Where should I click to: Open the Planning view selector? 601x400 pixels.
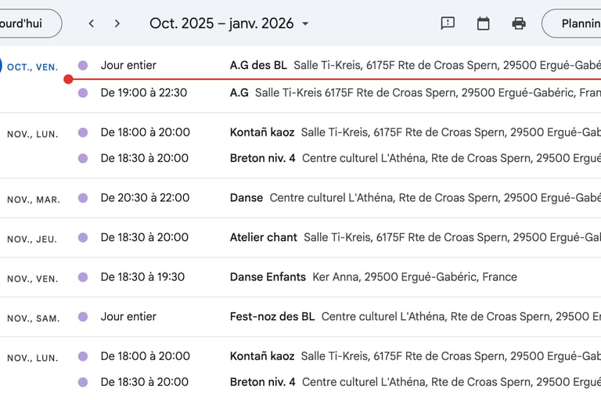tap(575, 23)
